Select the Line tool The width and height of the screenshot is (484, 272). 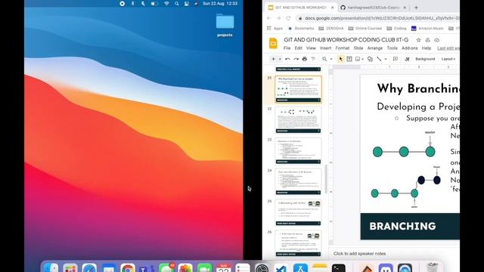coord(379,59)
